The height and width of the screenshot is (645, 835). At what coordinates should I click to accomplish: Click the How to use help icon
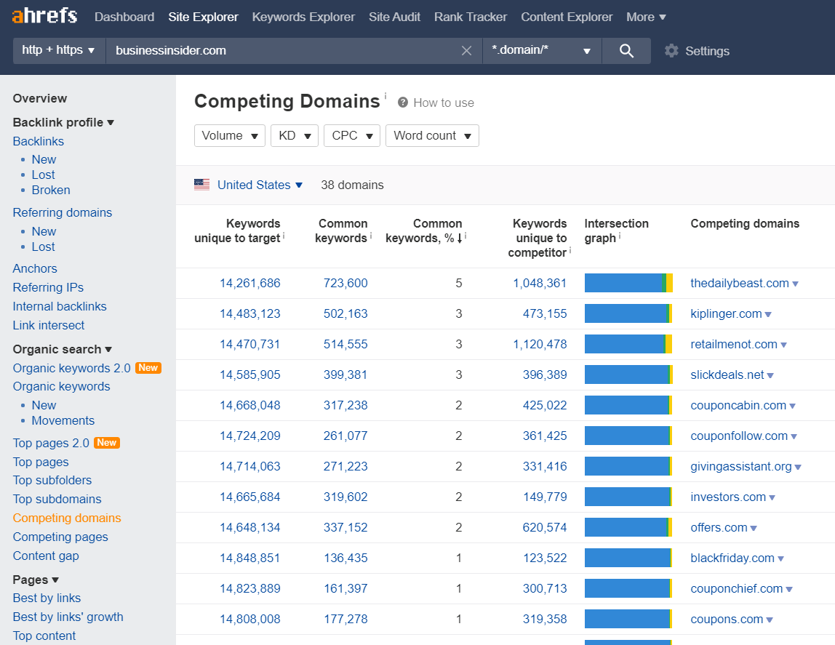403,103
